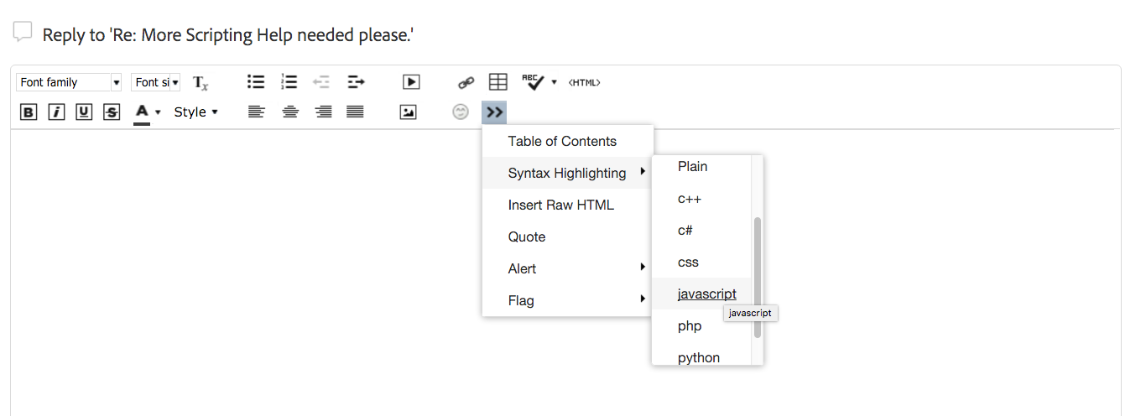Clear text formatting with Tx icon

tap(201, 82)
